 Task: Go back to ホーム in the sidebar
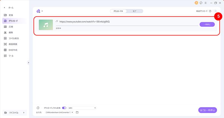click(11, 8)
